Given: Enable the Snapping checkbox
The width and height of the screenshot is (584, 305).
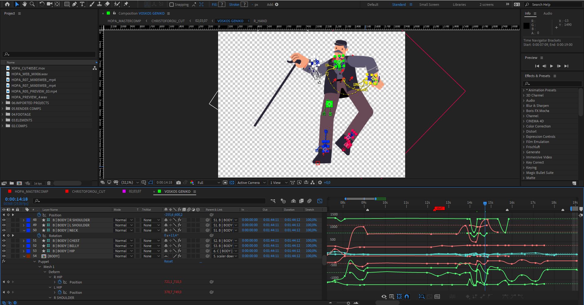Looking at the screenshot, I should point(172,5).
